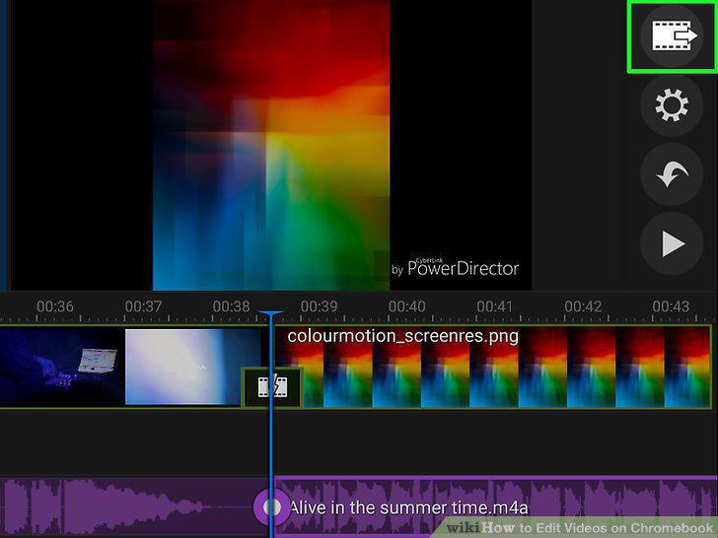Tap the rainbow video preview area

point(271,145)
